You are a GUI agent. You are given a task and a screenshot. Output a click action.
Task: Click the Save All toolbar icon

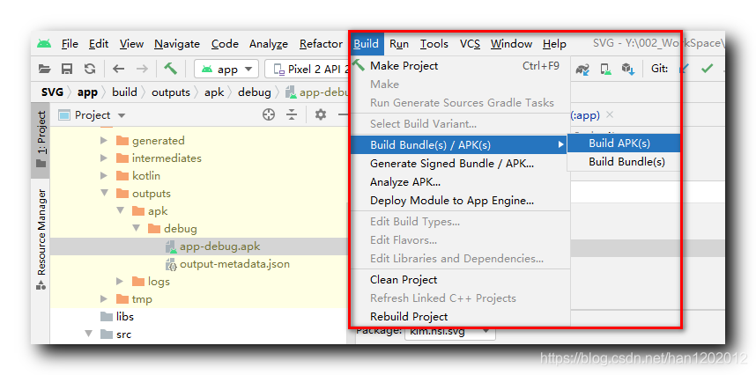[x=67, y=69]
